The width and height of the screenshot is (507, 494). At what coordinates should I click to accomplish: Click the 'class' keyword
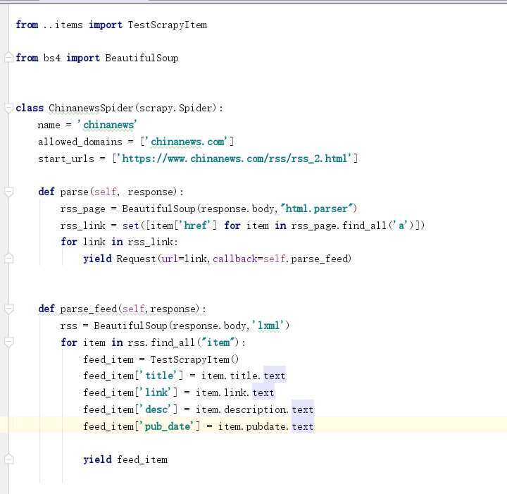(30, 108)
